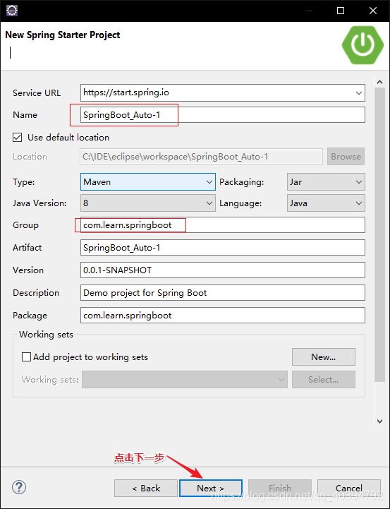Enable Add project to working sets
The image size is (390, 509).
(26, 357)
